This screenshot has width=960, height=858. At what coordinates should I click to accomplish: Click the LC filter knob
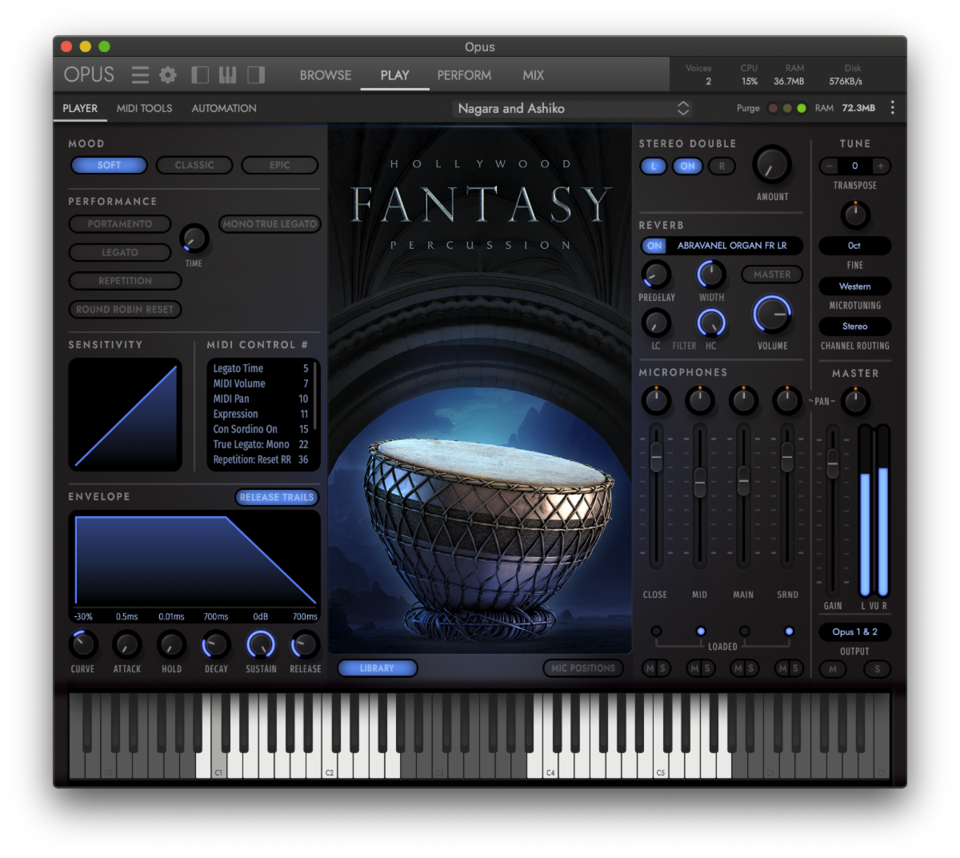[656, 323]
